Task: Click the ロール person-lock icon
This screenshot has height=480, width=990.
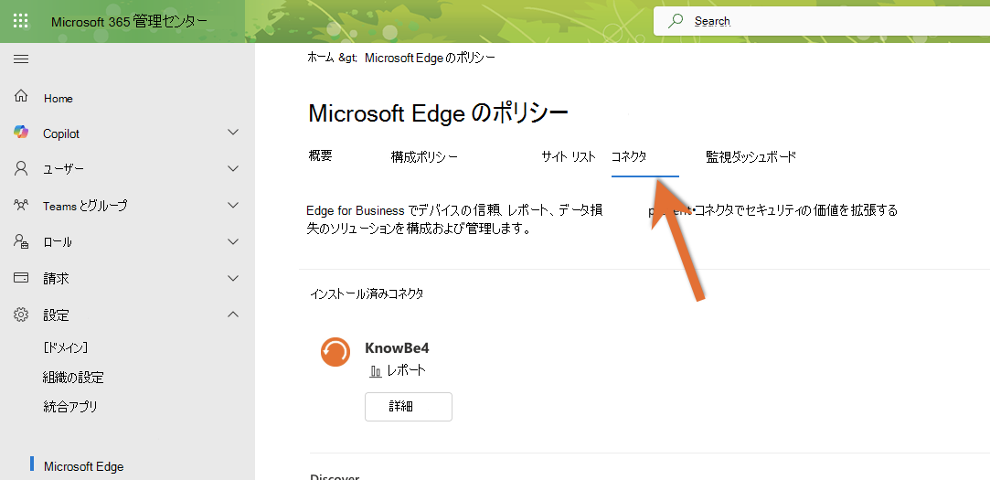Action: (21, 241)
